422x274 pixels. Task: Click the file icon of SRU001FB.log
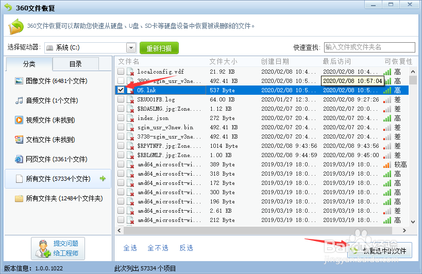[x=130, y=99]
